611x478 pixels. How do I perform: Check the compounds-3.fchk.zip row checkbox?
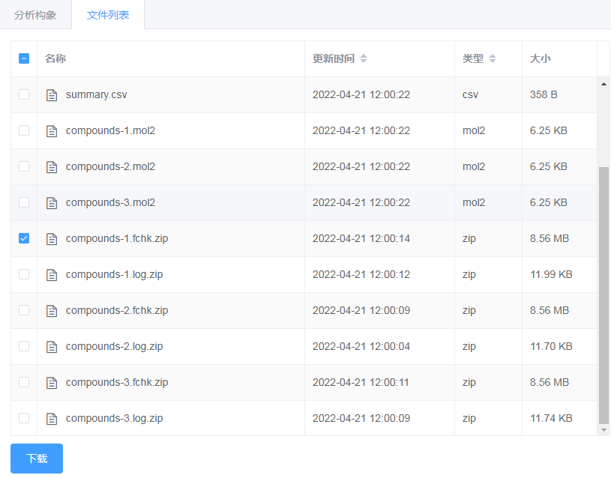24,382
